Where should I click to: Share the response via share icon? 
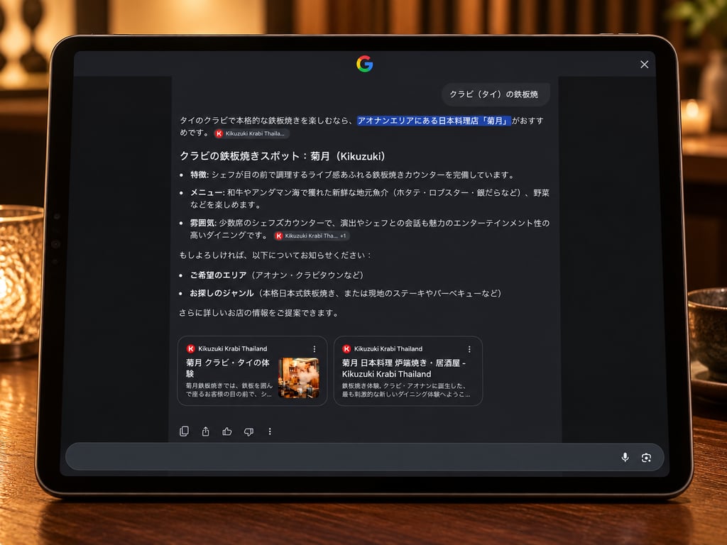205,431
